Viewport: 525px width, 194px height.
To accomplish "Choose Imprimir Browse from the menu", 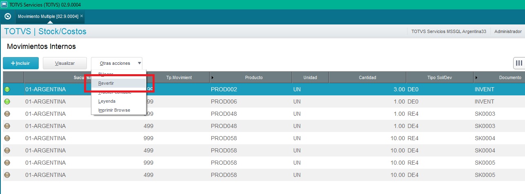I will pyautogui.click(x=119, y=110).
